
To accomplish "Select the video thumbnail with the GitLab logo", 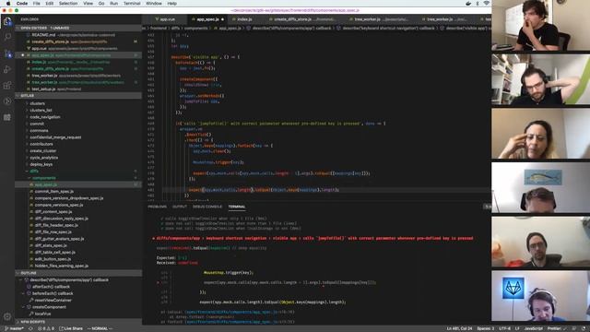I will pyautogui.click(x=541, y=296).
